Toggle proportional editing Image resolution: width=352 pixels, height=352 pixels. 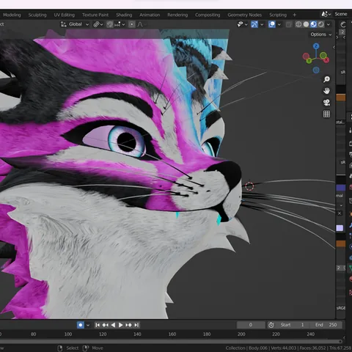(x=132, y=24)
